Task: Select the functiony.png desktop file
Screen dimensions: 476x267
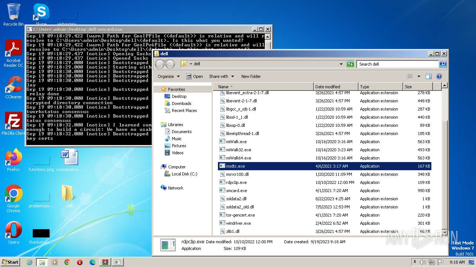Action: coord(41,163)
